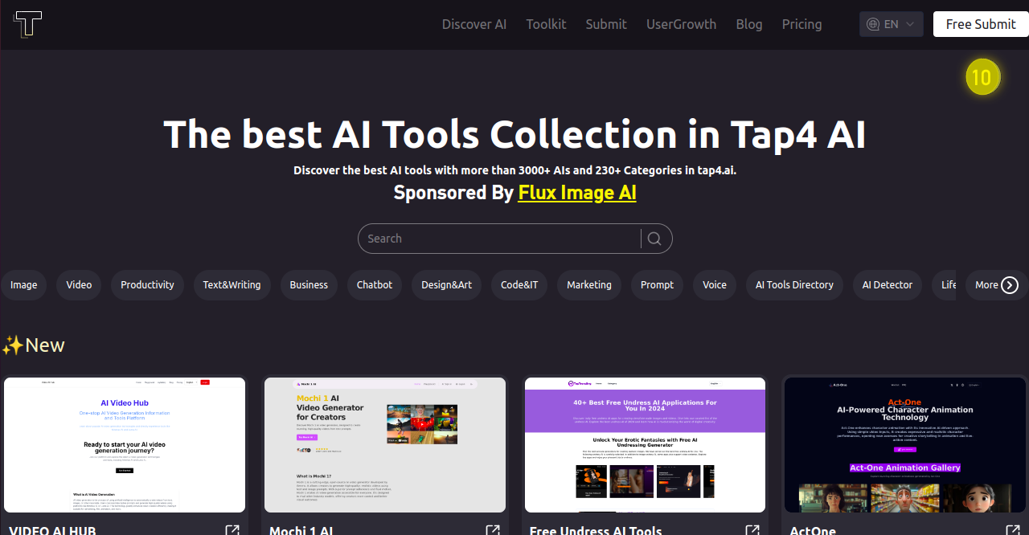Click the Free Submit button

[981, 24]
